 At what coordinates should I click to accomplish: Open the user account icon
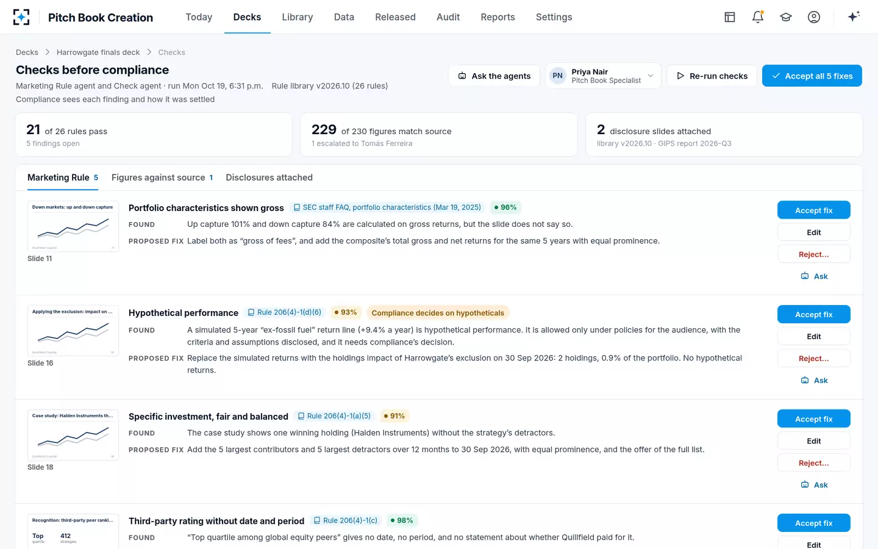[814, 17]
